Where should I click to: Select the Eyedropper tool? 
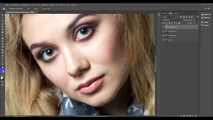coord(2,30)
